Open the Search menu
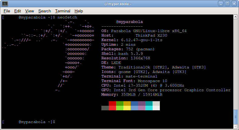The image size is (239, 130). click(x=44, y=11)
